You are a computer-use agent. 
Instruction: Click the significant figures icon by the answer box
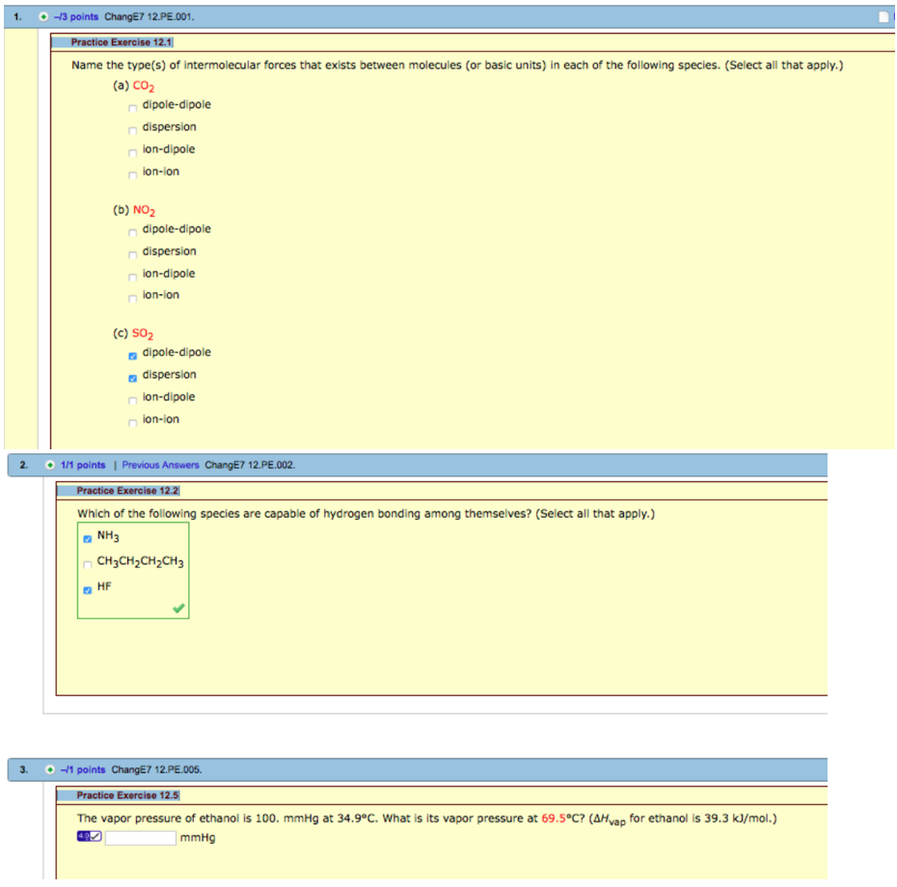(89, 837)
